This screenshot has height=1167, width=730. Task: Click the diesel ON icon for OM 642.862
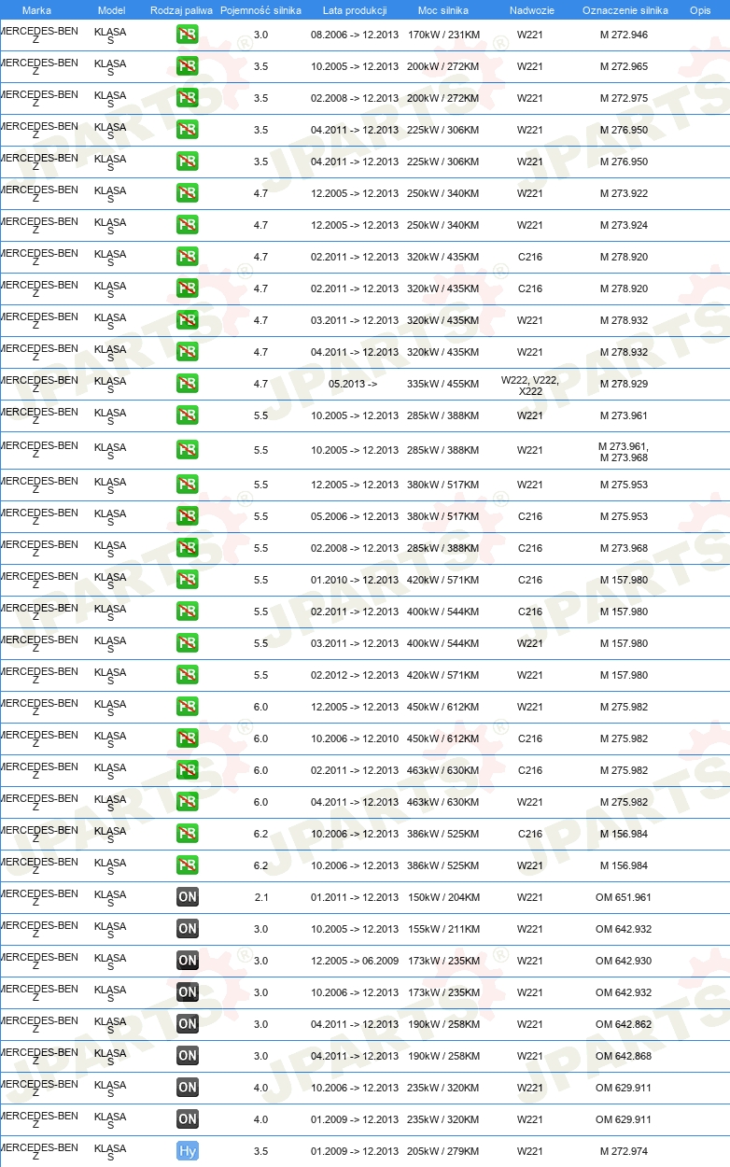[187, 1025]
